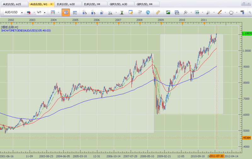The height and width of the screenshot is (159, 252).
Task: Select the fan lines drawing tool
Action: click(x=208, y=13)
